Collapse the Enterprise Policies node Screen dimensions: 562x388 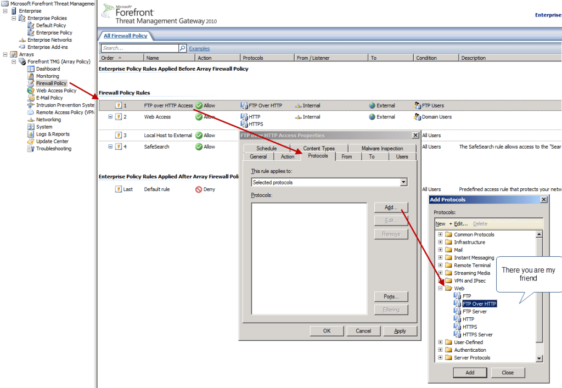(14, 18)
